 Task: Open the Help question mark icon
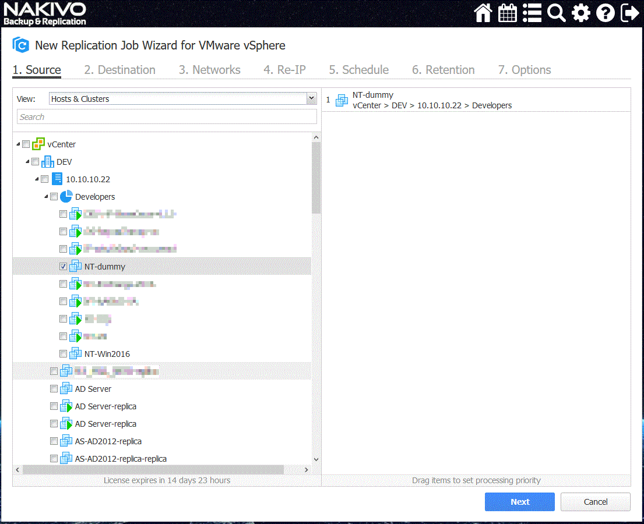[x=605, y=13]
